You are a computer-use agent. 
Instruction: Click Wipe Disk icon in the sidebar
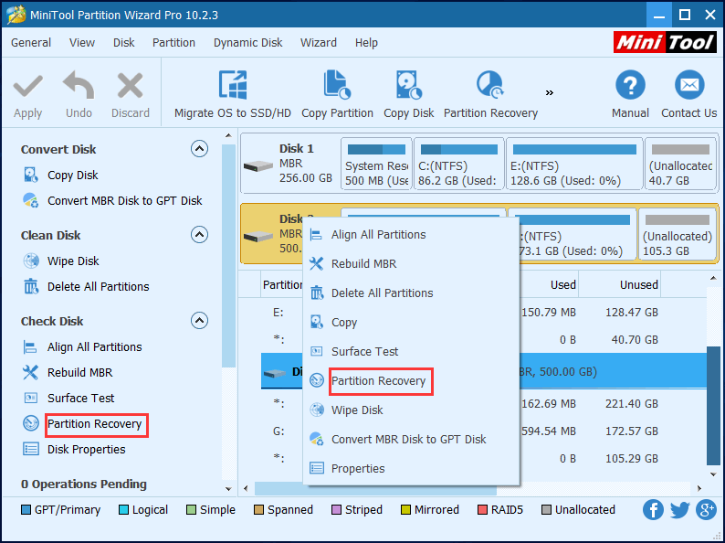(x=31, y=261)
